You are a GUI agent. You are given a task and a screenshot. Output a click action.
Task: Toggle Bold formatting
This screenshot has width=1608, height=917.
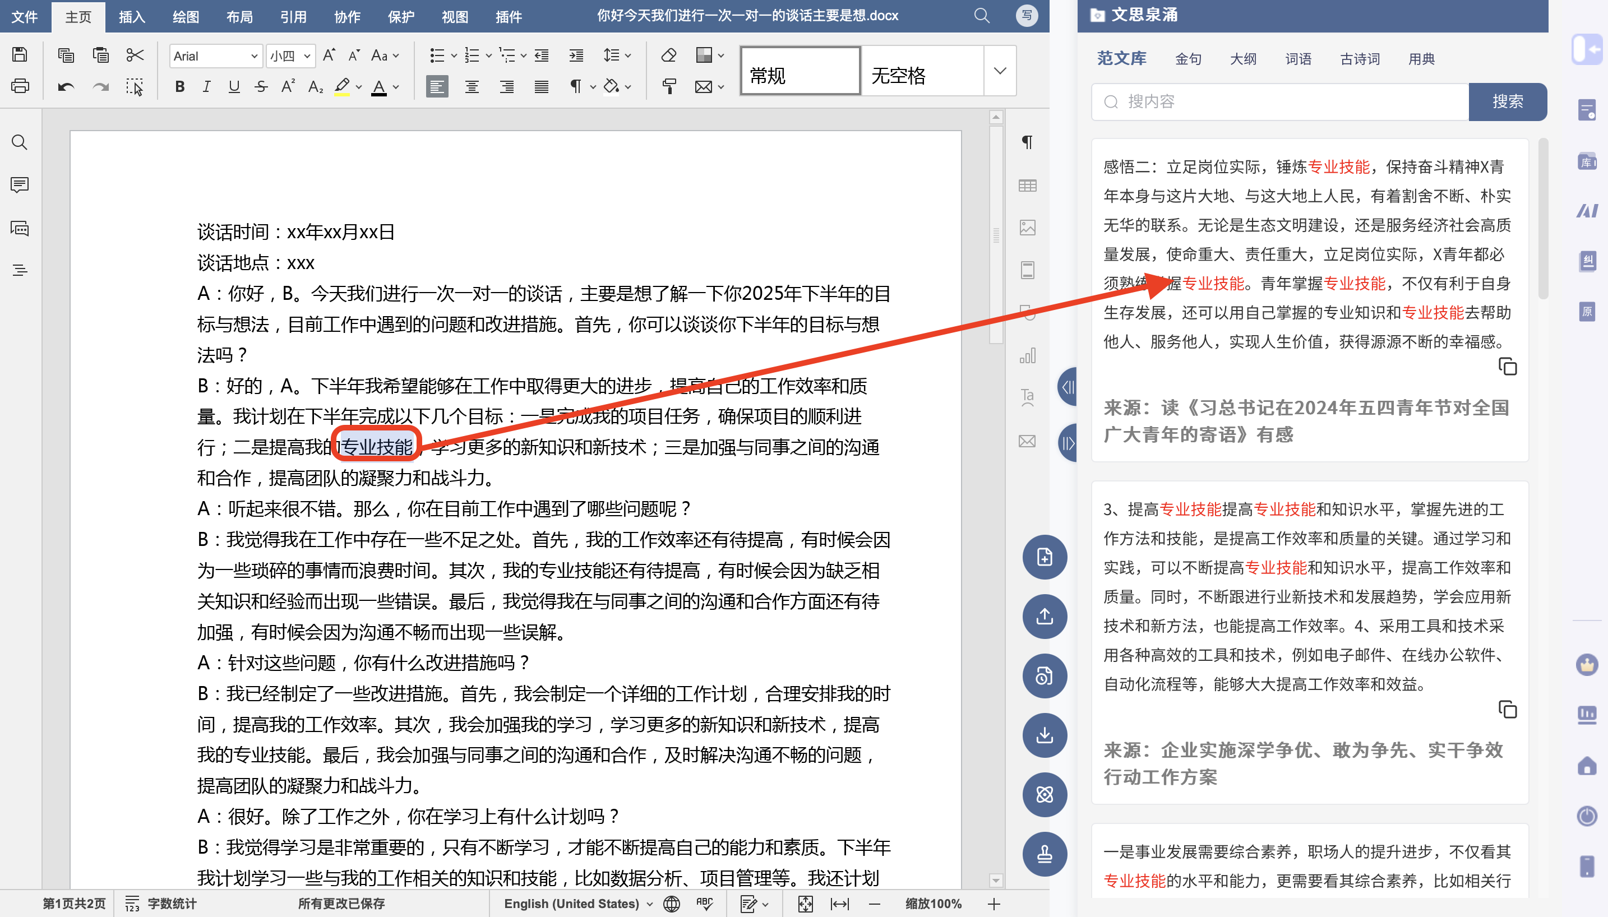(x=179, y=86)
